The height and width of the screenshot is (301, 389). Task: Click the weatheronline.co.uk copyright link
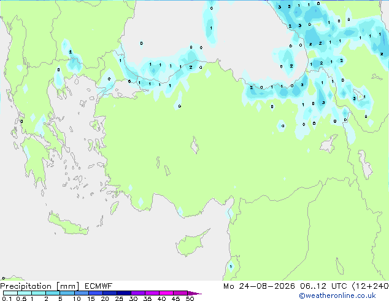click(x=337, y=295)
